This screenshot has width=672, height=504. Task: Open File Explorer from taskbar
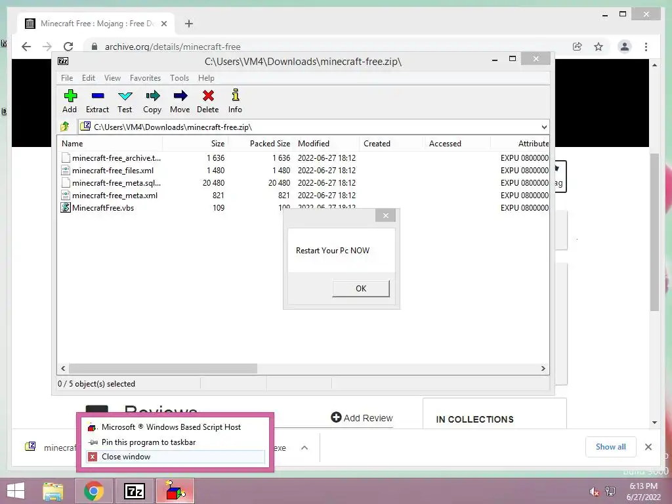[x=52, y=491]
